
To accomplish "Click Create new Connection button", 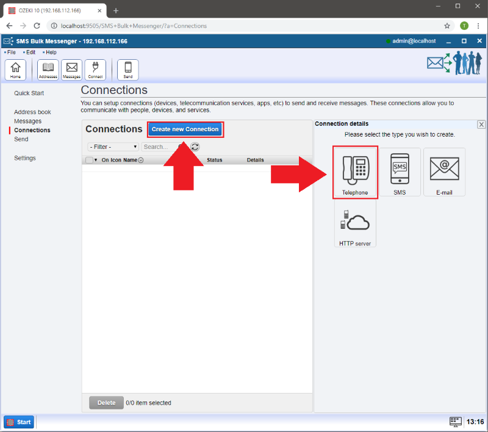I will 185,129.
